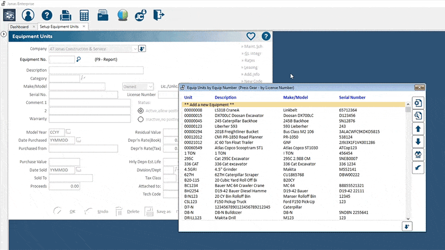Sort by Unit column header

(x=188, y=97)
